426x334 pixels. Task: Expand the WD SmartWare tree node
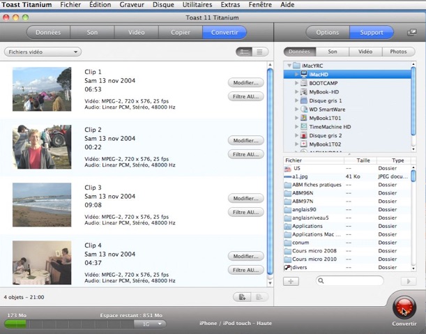[x=297, y=109]
